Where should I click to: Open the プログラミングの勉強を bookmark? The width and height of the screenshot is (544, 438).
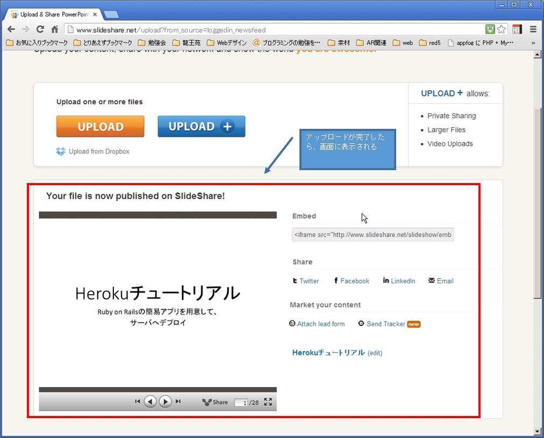tap(287, 42)
